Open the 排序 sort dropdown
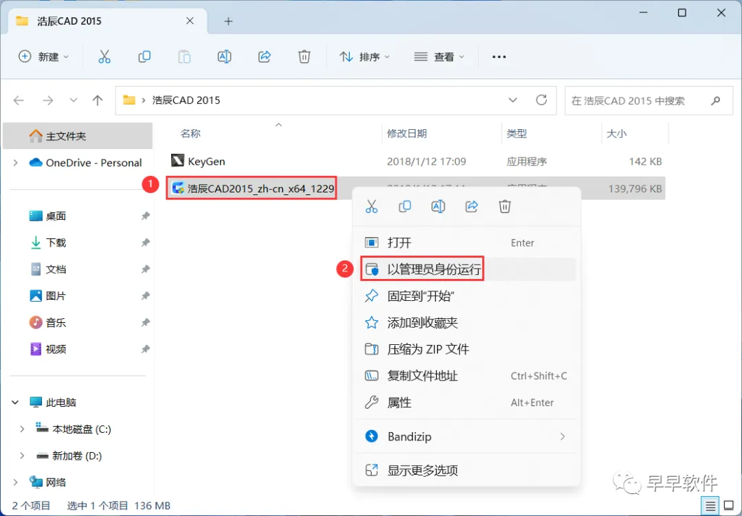Screen dimensions: 742x516 click(365, 57)
